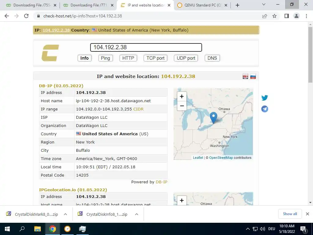This screenshot has height=235, width=313.
Task: Open Chrome's three-dot menu
Action: coord(306,16)
